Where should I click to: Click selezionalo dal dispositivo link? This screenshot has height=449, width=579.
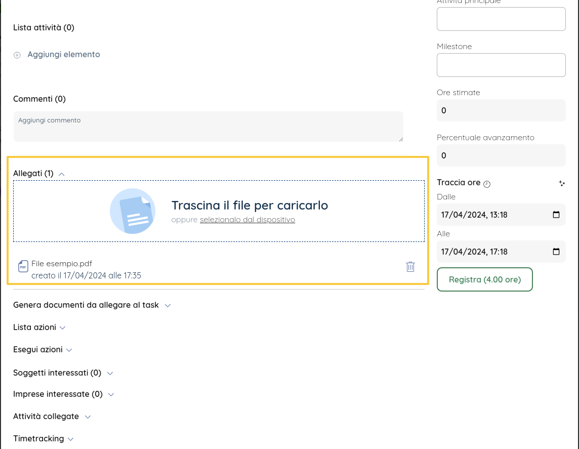coord(247,220)
